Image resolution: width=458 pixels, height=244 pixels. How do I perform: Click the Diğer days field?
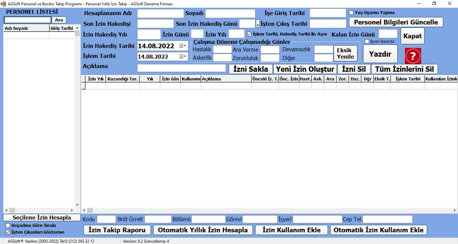click(324, 58)
